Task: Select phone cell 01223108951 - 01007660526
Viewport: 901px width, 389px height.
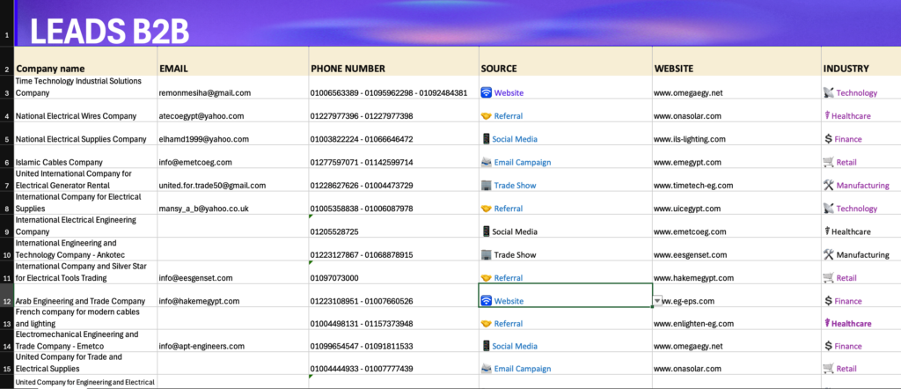Action: pos(393,296)
